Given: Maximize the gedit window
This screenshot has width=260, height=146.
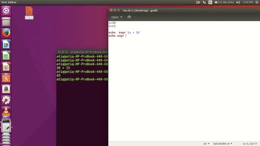Looking at the screenshot, I should click(119, 10).
